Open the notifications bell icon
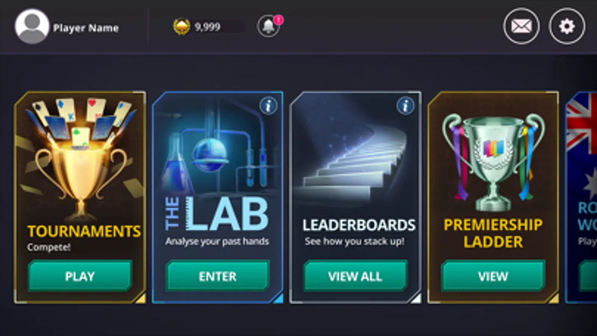Screen dimensions: 597x336 tap(268, 27)
